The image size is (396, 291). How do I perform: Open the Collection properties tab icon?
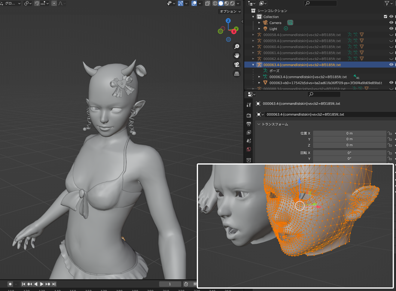249,160
